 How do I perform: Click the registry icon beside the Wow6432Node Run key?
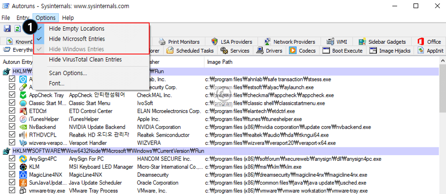tap(6, 151)
